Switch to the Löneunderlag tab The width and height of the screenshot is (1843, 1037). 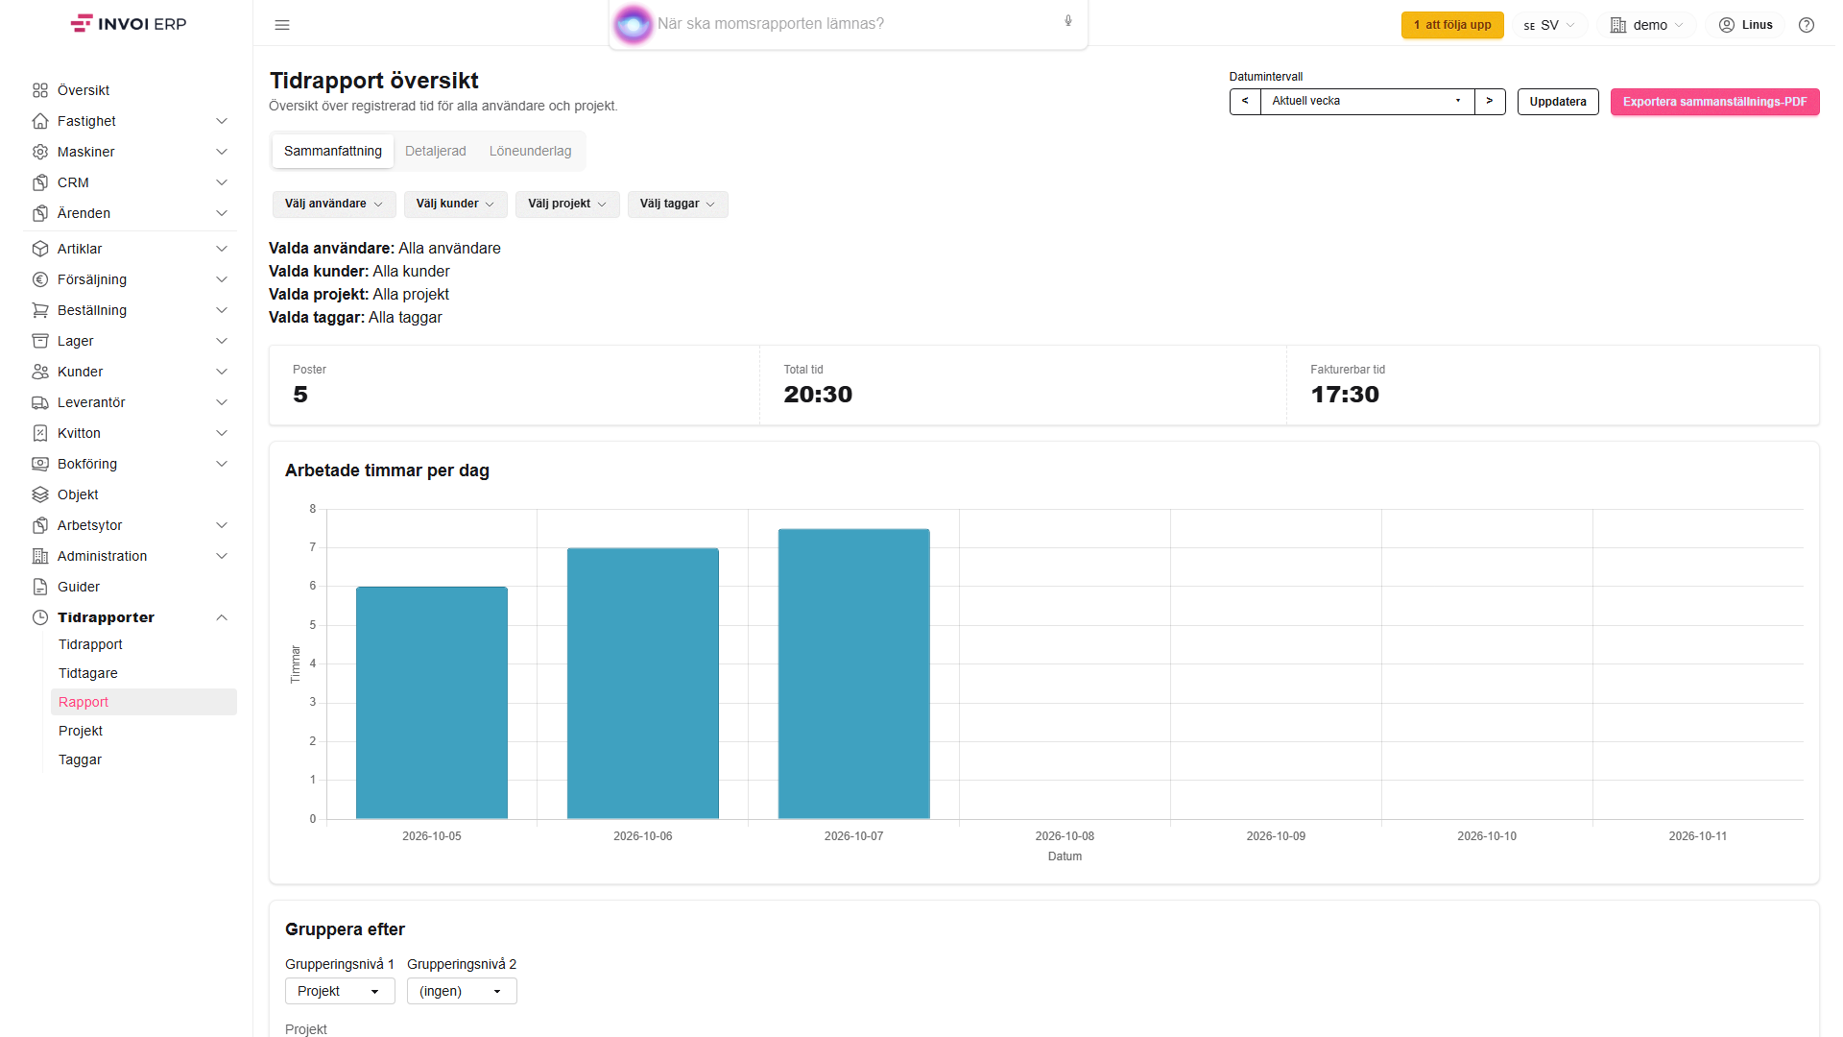click(x=530, y=151)
